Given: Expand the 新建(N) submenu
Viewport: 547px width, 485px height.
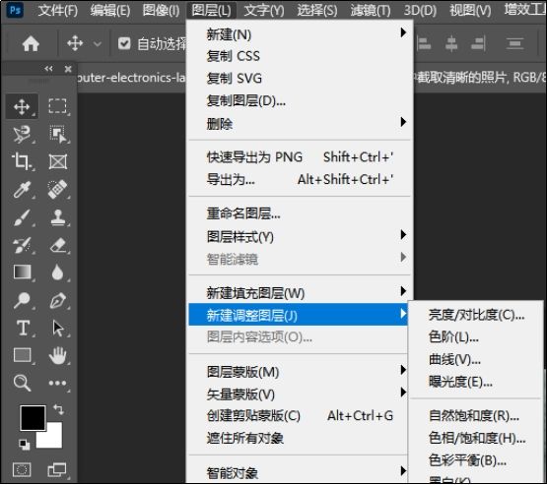Looking at the screenshot, I should tap(301, 33).
